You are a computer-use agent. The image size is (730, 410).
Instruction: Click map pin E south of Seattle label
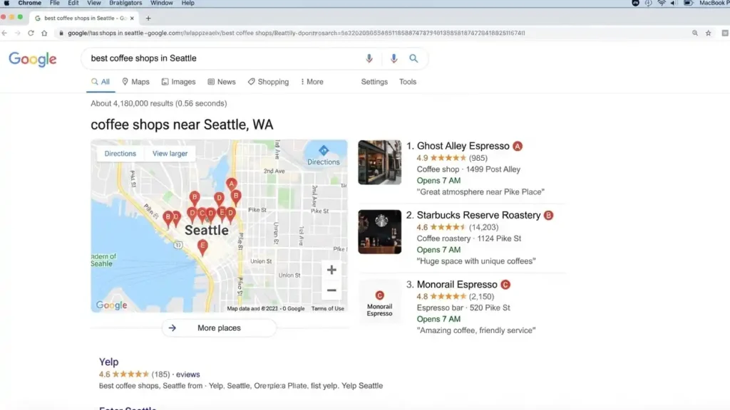(x=202, y=247)
